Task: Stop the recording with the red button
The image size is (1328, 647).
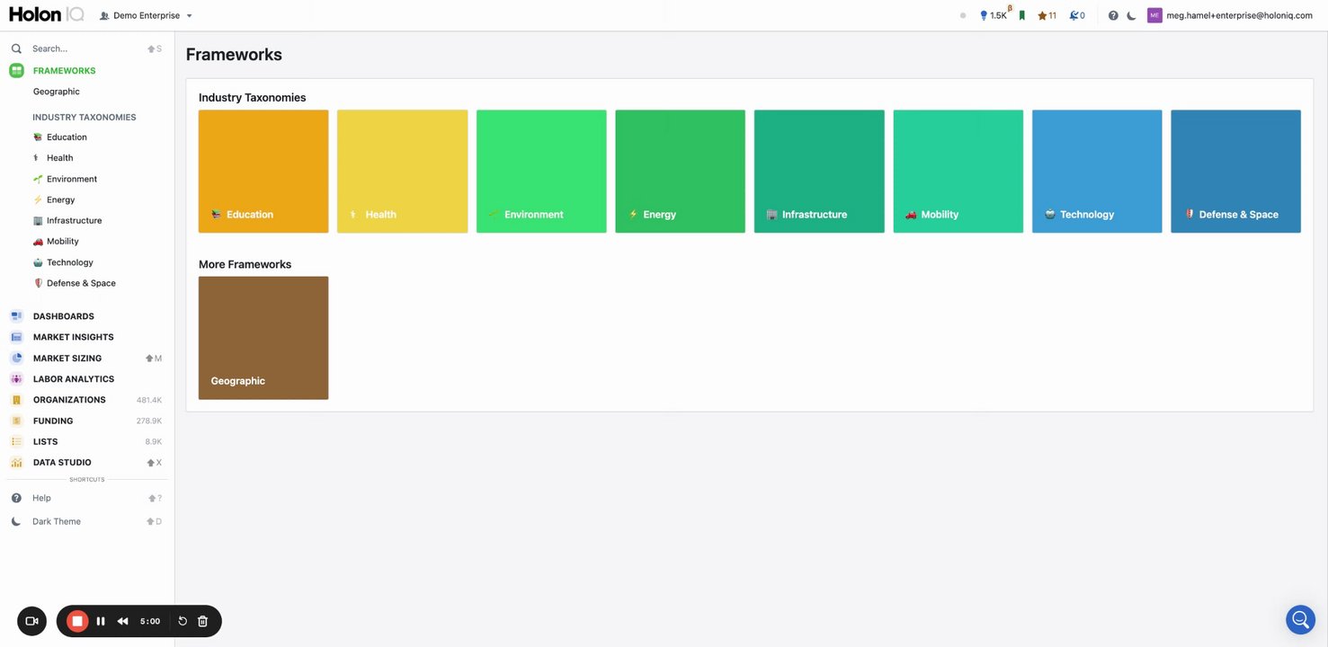Action: pos(77,621)
